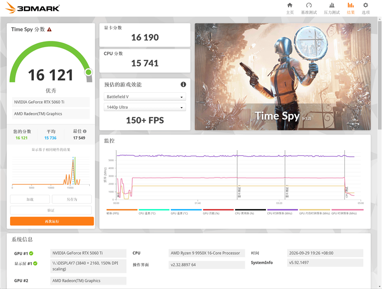The height and width of the screenshot is (289, 382).
Task: Click info icon next to 最佳 score
Action: click(x=85, y=131)
